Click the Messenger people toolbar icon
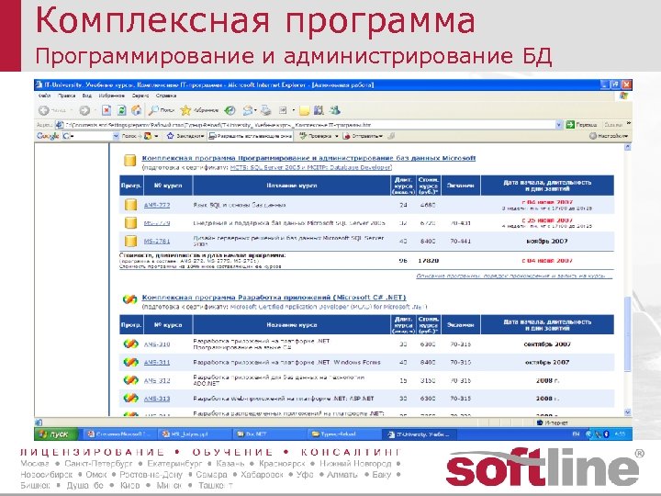661x496 pixels. coord(335,110)
